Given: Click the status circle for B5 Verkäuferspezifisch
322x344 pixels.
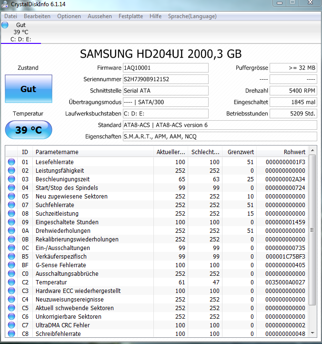Looking at the screenshot, I should (11, 256).
